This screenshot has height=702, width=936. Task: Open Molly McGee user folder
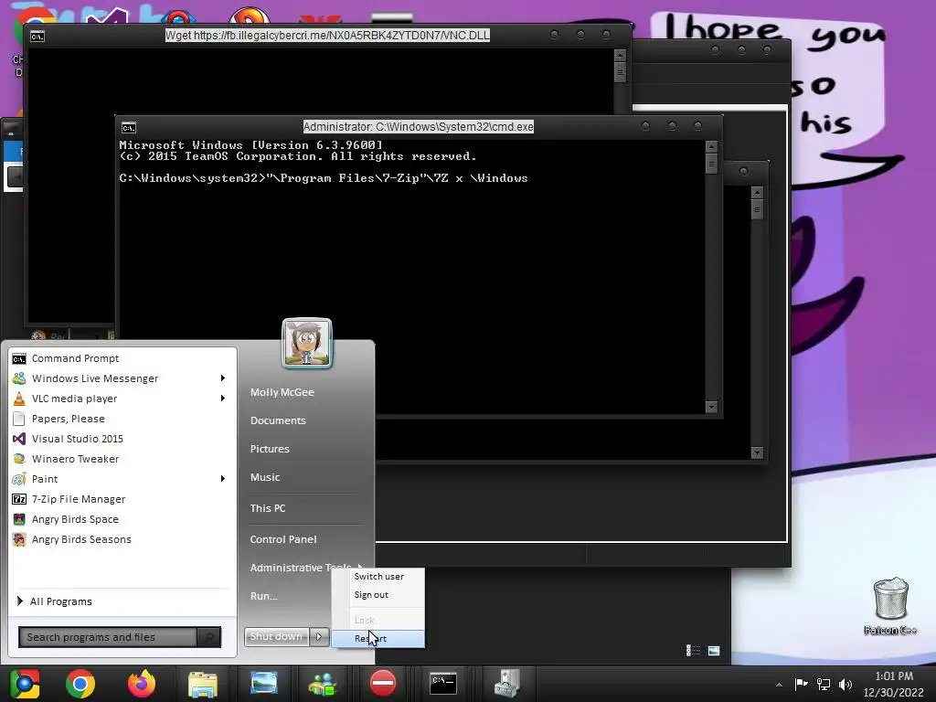pyautogui.click(x=282, y=392)
